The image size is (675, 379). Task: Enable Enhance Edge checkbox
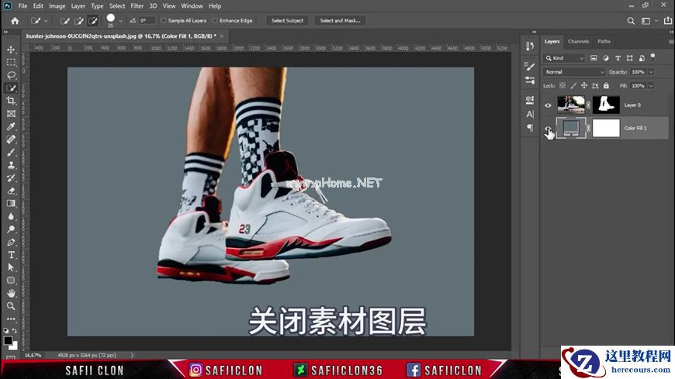point(215,21)
